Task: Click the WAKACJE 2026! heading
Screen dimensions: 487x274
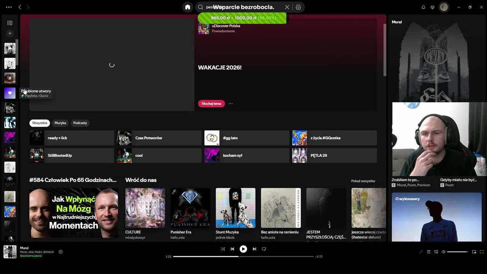Action: point(220,67)
